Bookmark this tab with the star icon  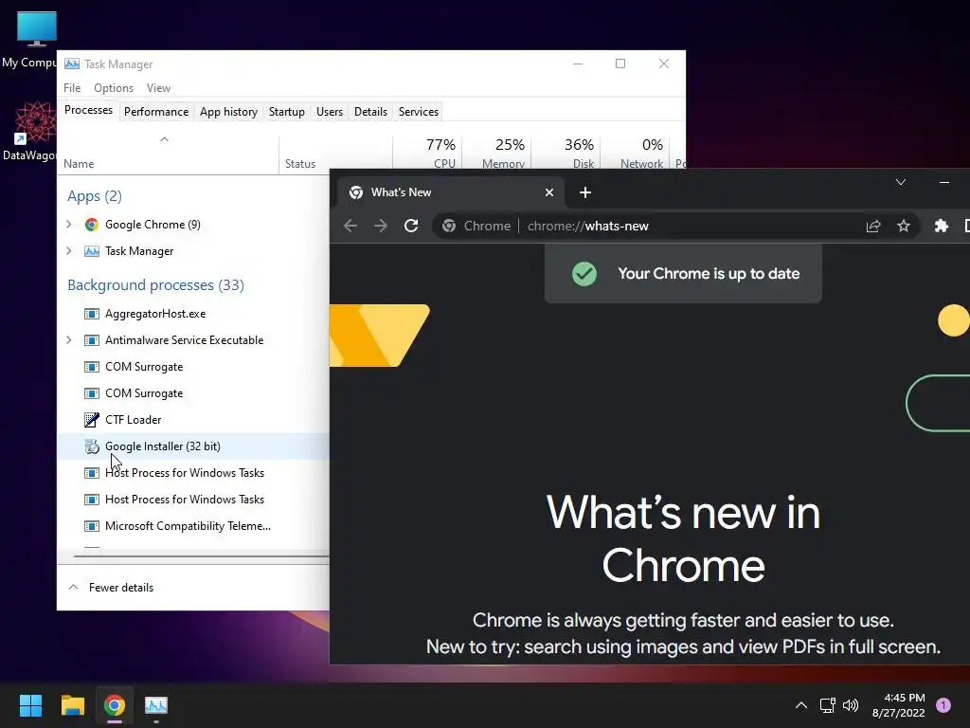tap(903, 226)
